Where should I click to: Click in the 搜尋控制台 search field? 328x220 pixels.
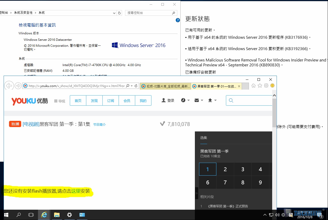(x=149, y=13)
